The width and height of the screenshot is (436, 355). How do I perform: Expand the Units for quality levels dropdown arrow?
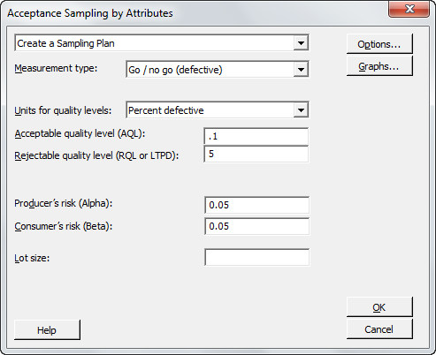click(x=301, y=110)
